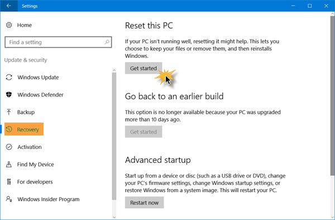Click the Recovery history clock icon
The height and width of the screenshot is (220, 335).
[9, 129]
